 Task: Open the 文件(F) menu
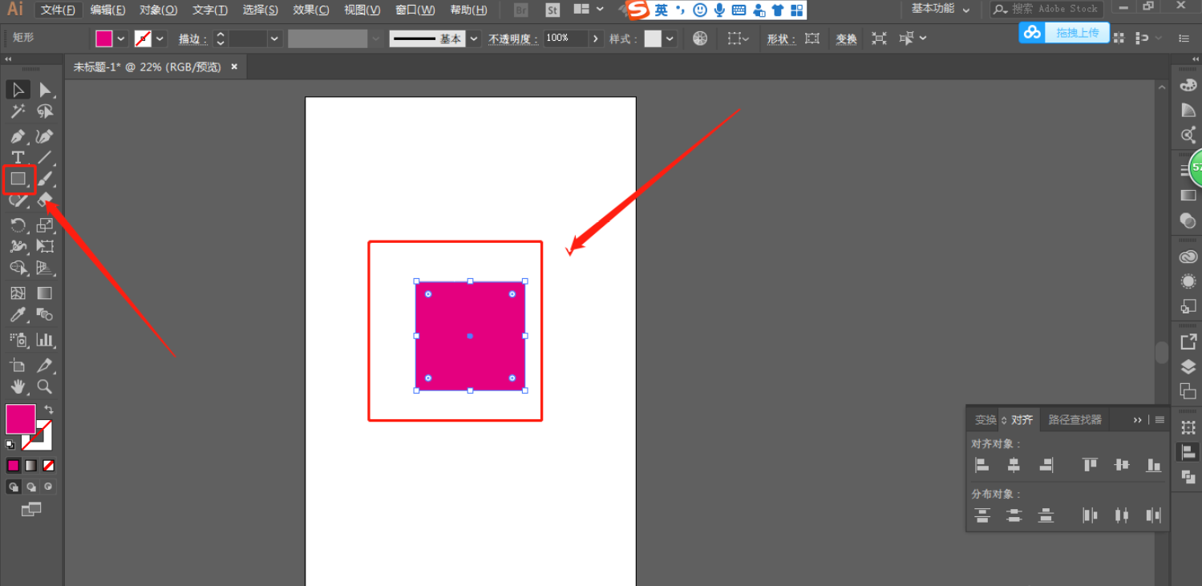click(x=58, y=10)
